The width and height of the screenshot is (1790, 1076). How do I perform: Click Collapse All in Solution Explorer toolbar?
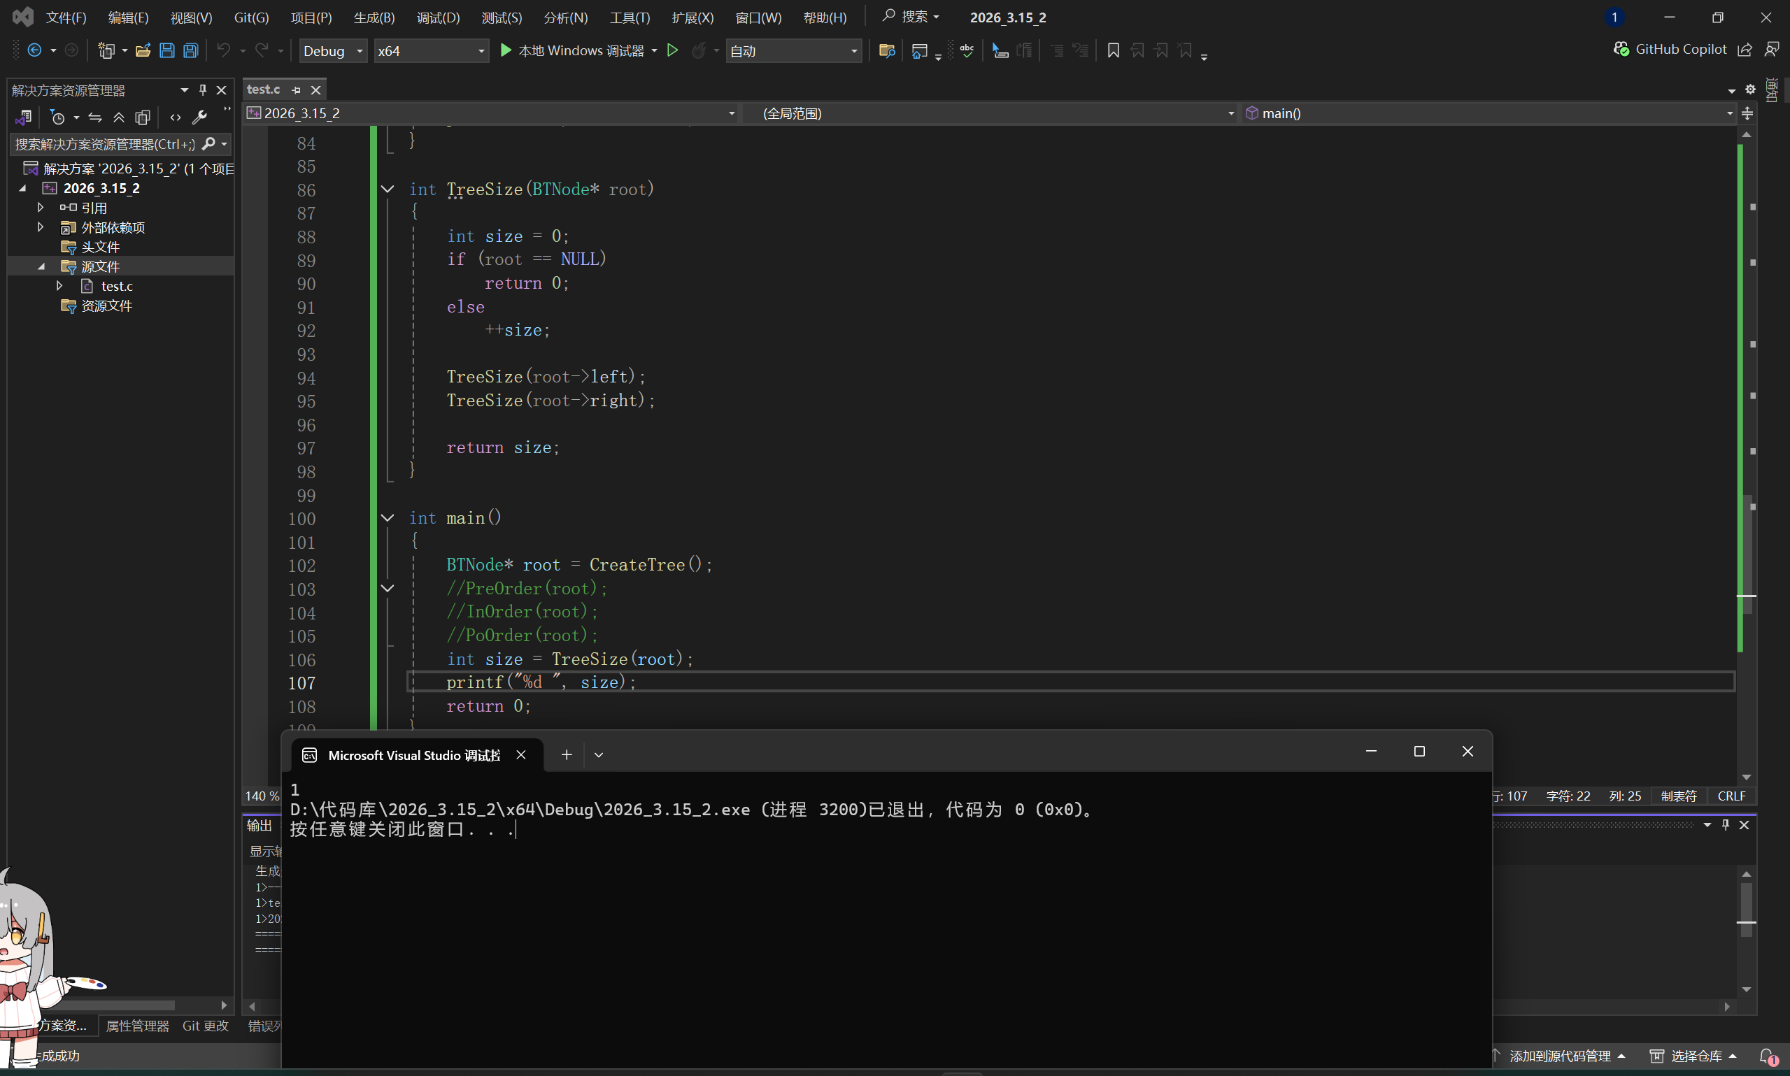[119, 117]
